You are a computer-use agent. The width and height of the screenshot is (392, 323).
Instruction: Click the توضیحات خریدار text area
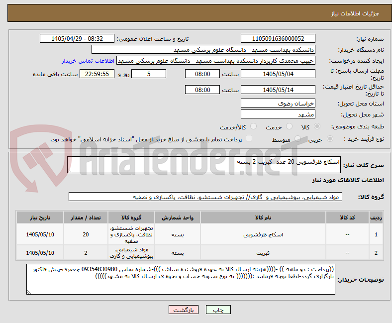[x=181, y=279]
